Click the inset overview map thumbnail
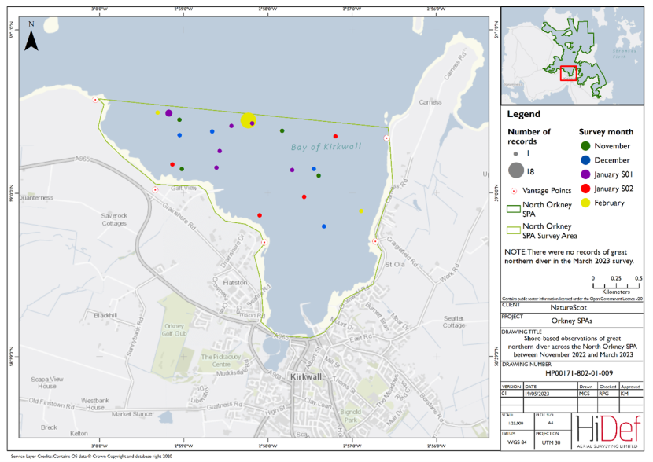 pos(572,55)
